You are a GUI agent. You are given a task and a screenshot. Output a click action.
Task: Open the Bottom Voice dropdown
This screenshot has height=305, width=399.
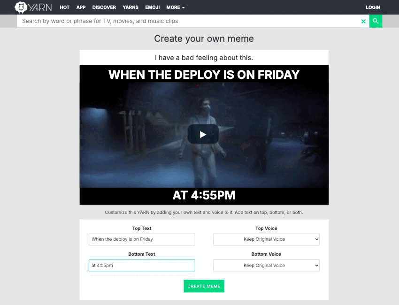pyautogui.click(x=266, y=266)
